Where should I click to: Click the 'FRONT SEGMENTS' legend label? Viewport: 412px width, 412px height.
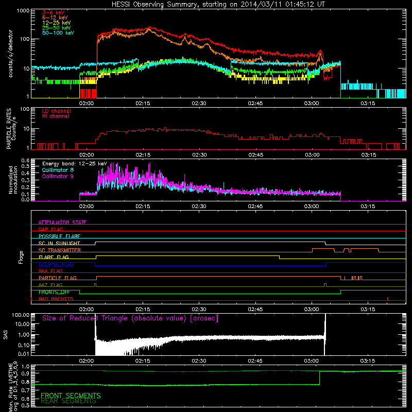71,396
